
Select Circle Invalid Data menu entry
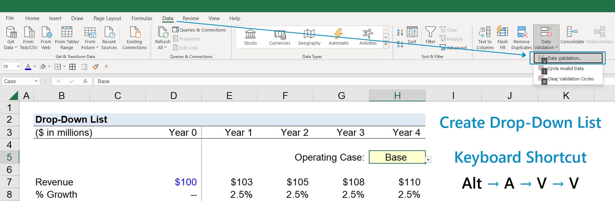click(x=565, y=68)
